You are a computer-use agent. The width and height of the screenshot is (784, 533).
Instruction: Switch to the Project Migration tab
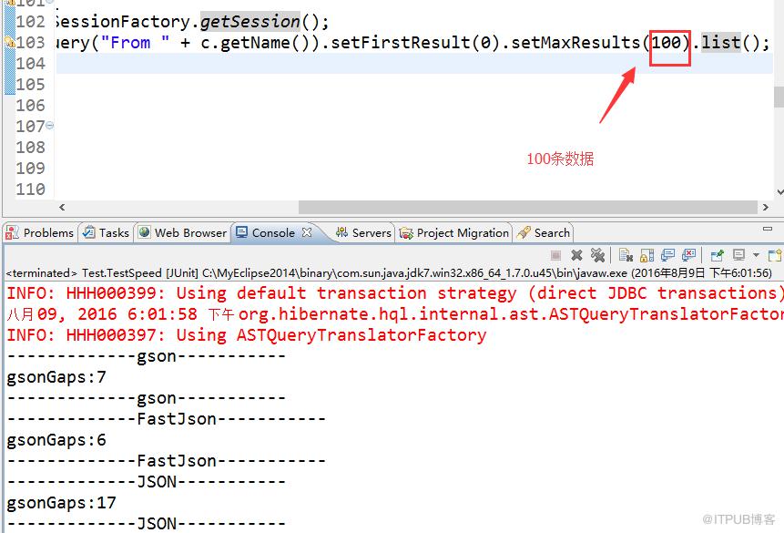[x=454, y=232]
